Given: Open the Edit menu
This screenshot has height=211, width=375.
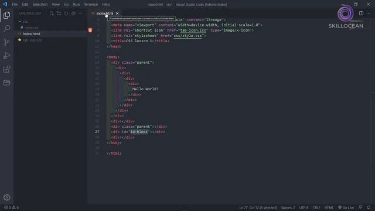Looking at the screenshot, I should coord(25,4).
